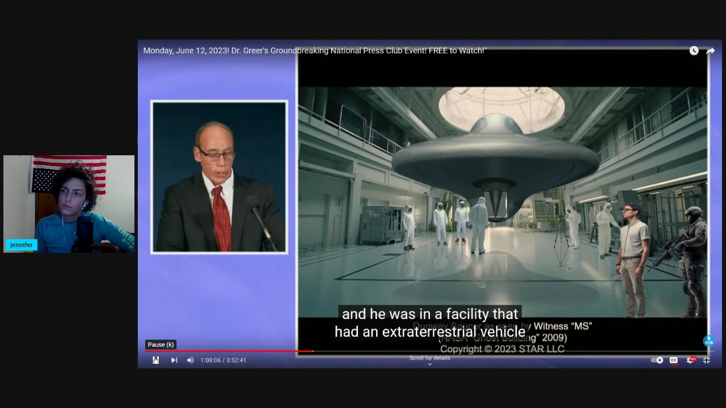Viewport: 726px width, 408px height.
Task: Click the speaker inset video frame
Action: 219,177
